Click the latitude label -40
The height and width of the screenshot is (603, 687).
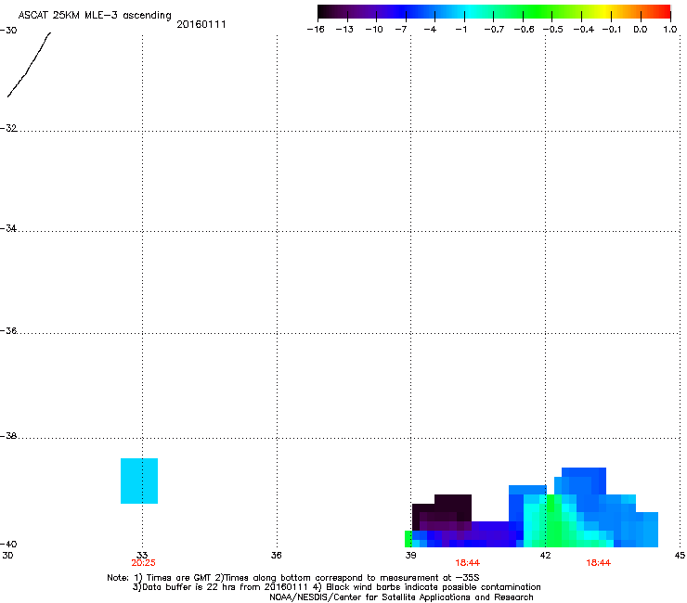[x=8, y=545]
